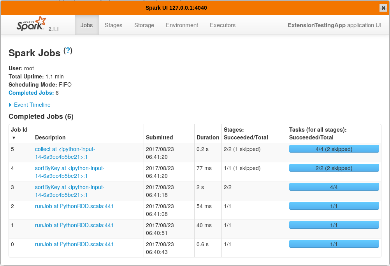Open the Storage tab
The width and height of the screenshot is (390, 266).
(x=144, y=25)
